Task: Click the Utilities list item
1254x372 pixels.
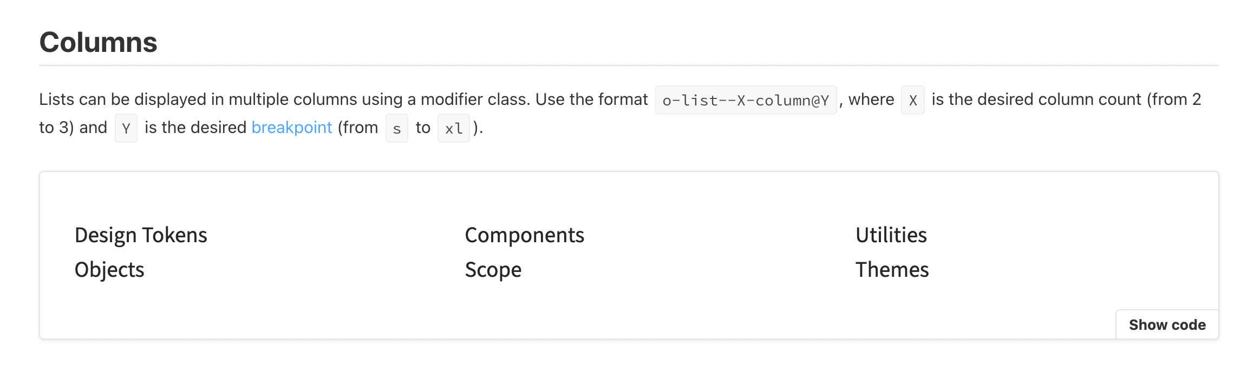Action: (x=891, y=235)
